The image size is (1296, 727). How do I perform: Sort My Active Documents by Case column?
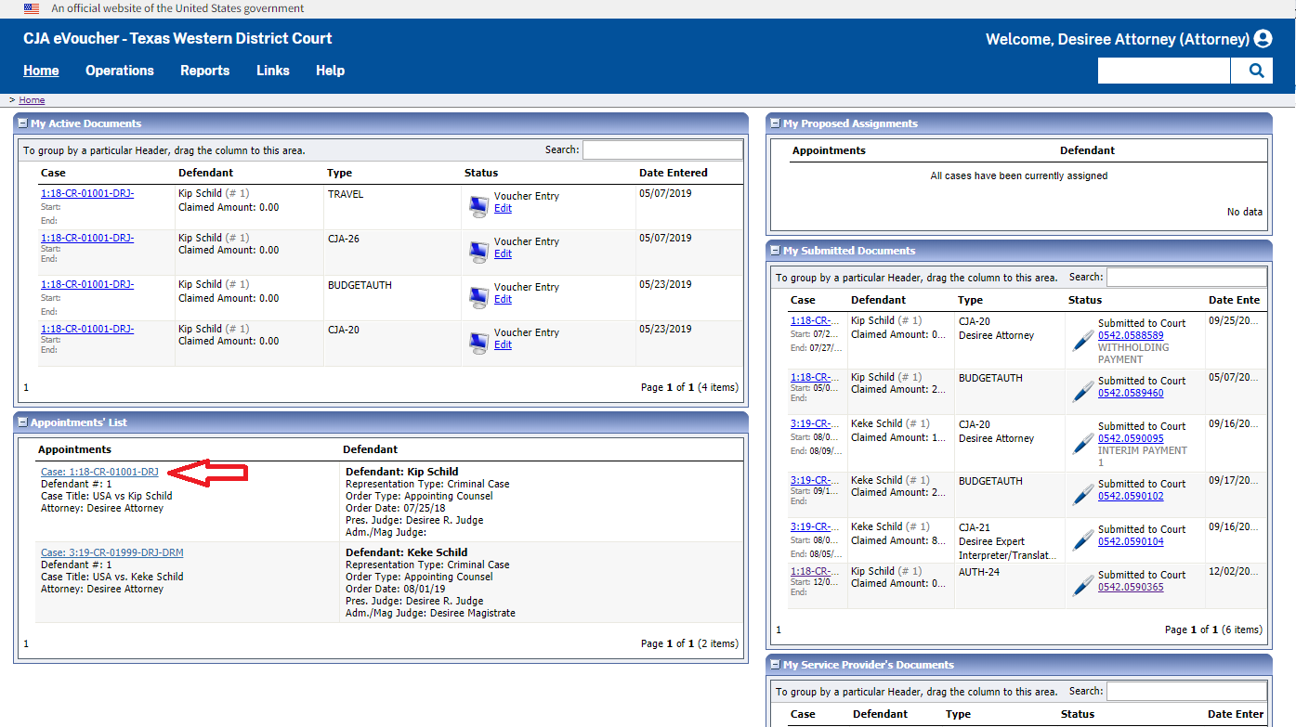(53, 173)
